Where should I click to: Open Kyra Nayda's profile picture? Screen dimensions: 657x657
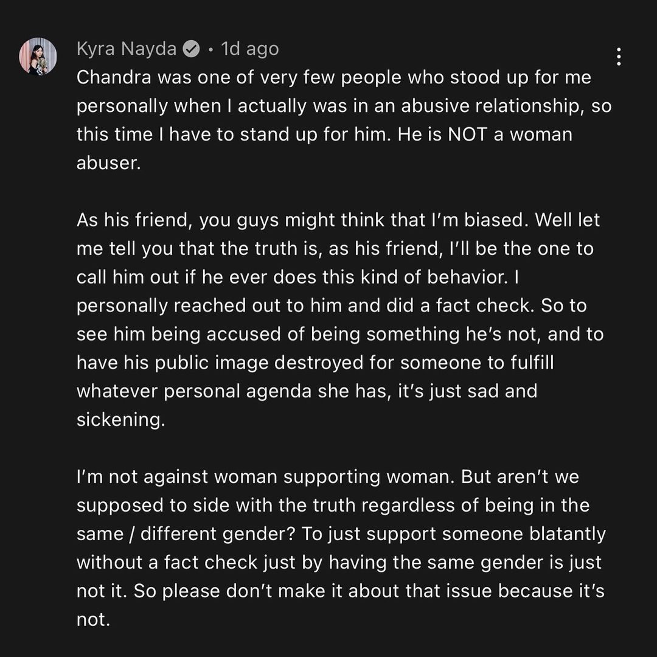click(x=38, y=57)
